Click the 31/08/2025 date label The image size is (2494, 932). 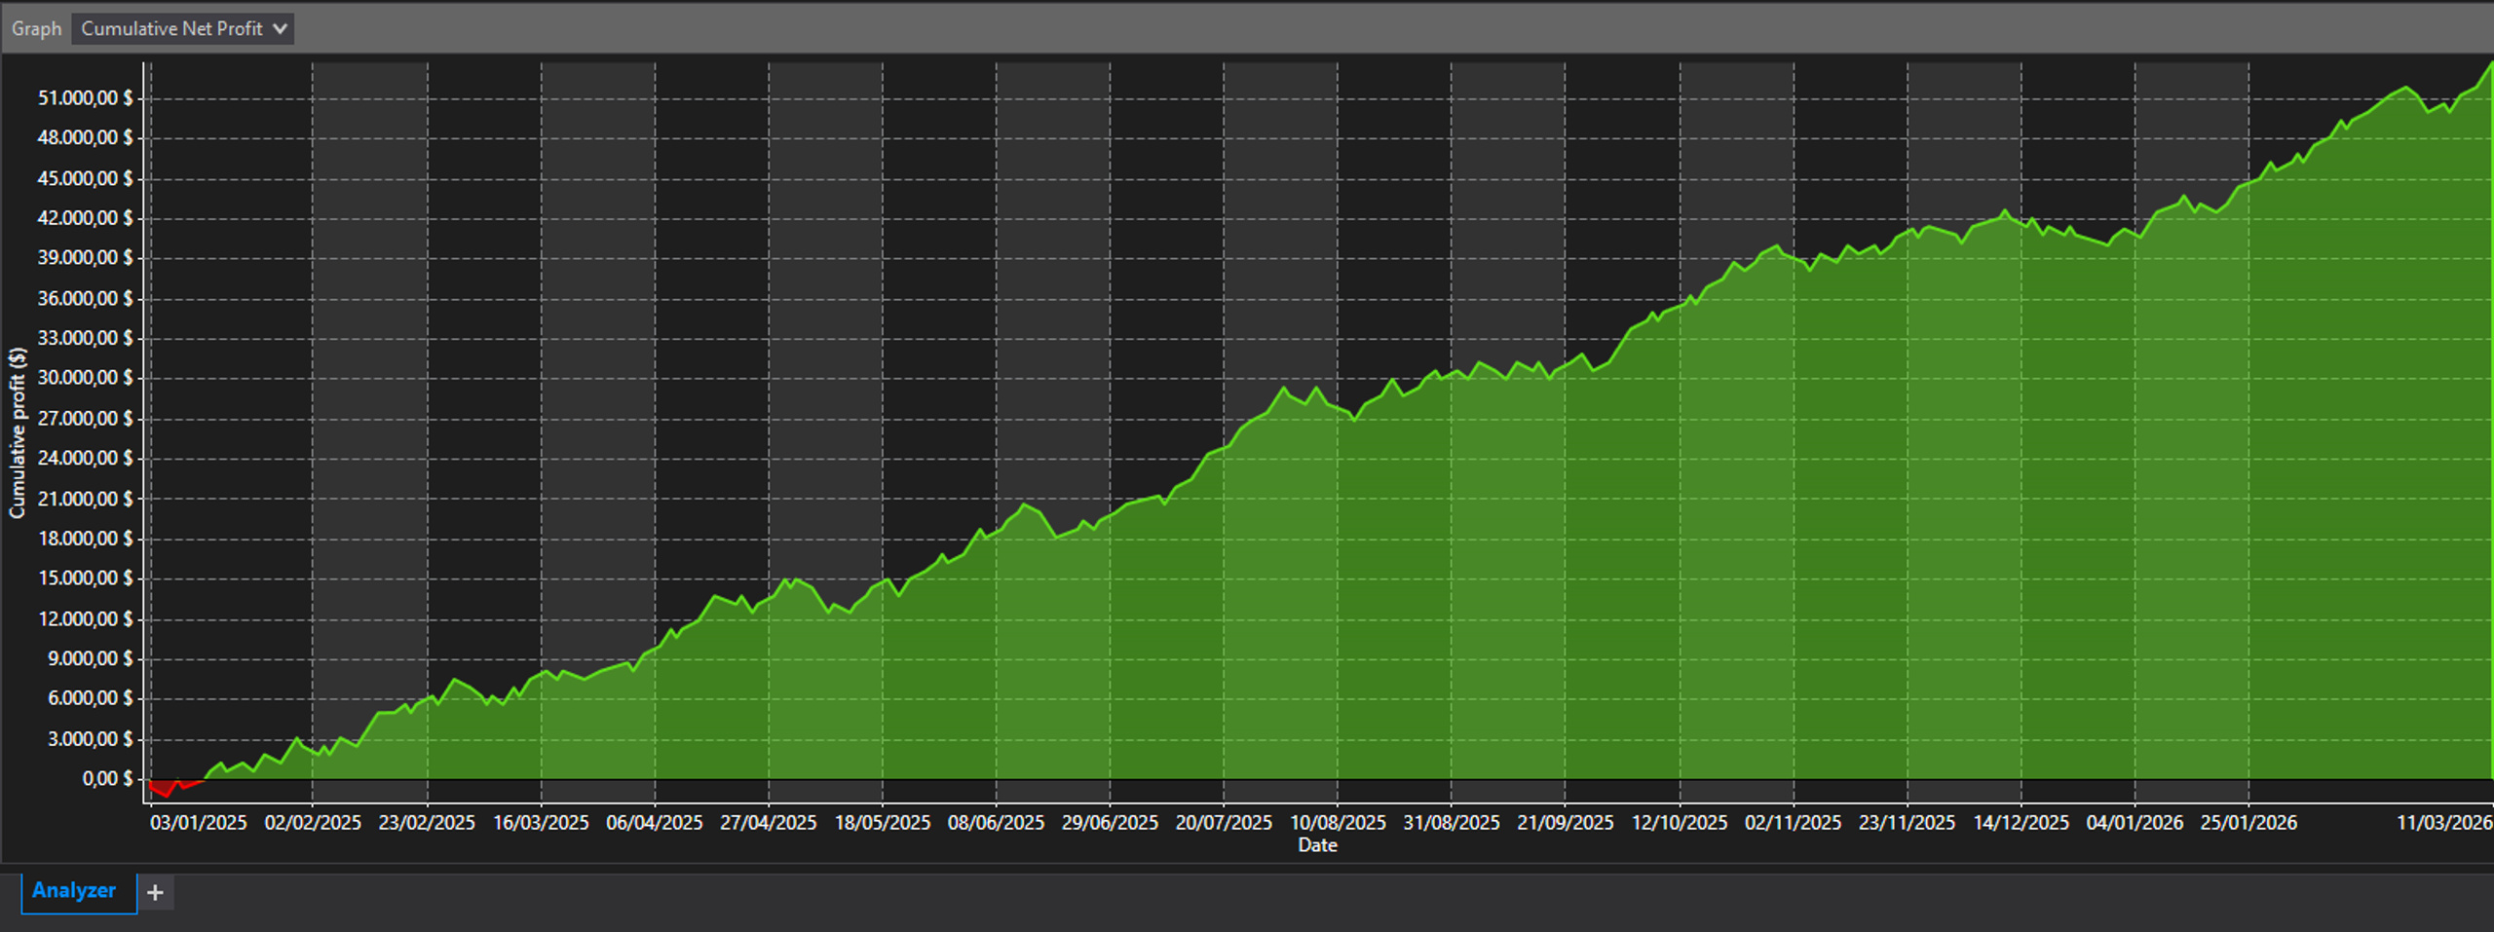tap(1452, 823)
